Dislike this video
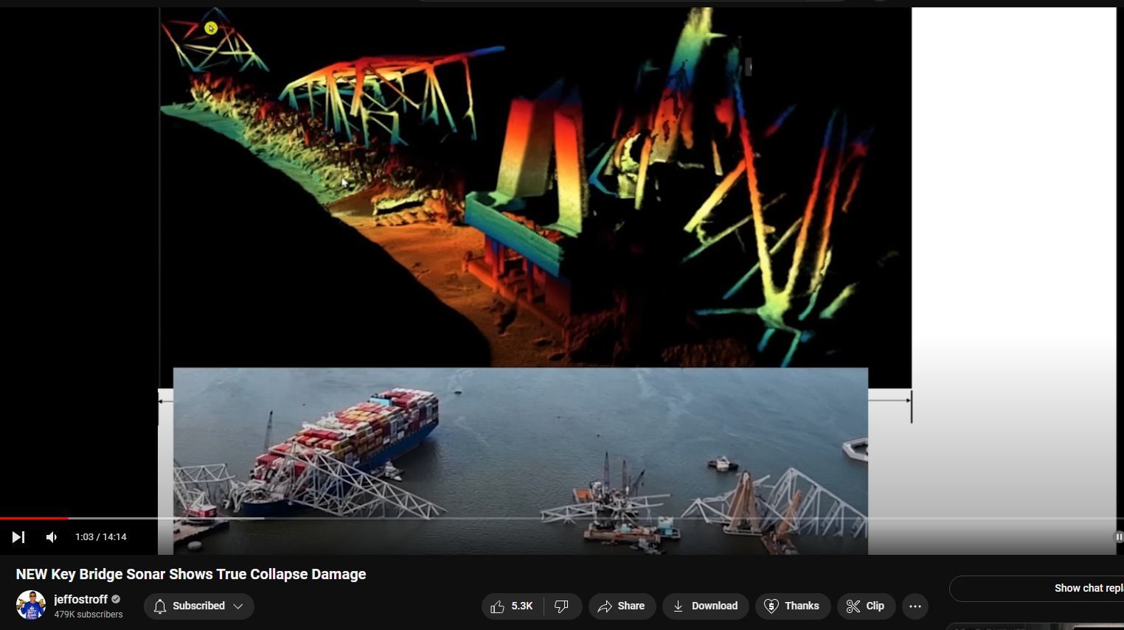Viewport: 1124px width, 630px height. click(x=563, y=606)
